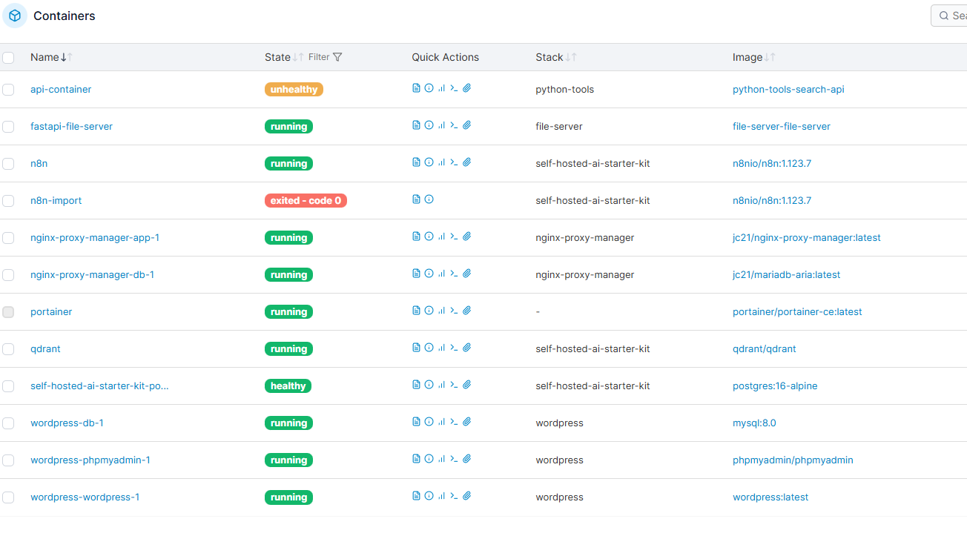Viewport: 967px width, 559px height.
Task: Open the portainer container link
Action: coord(51,312)
